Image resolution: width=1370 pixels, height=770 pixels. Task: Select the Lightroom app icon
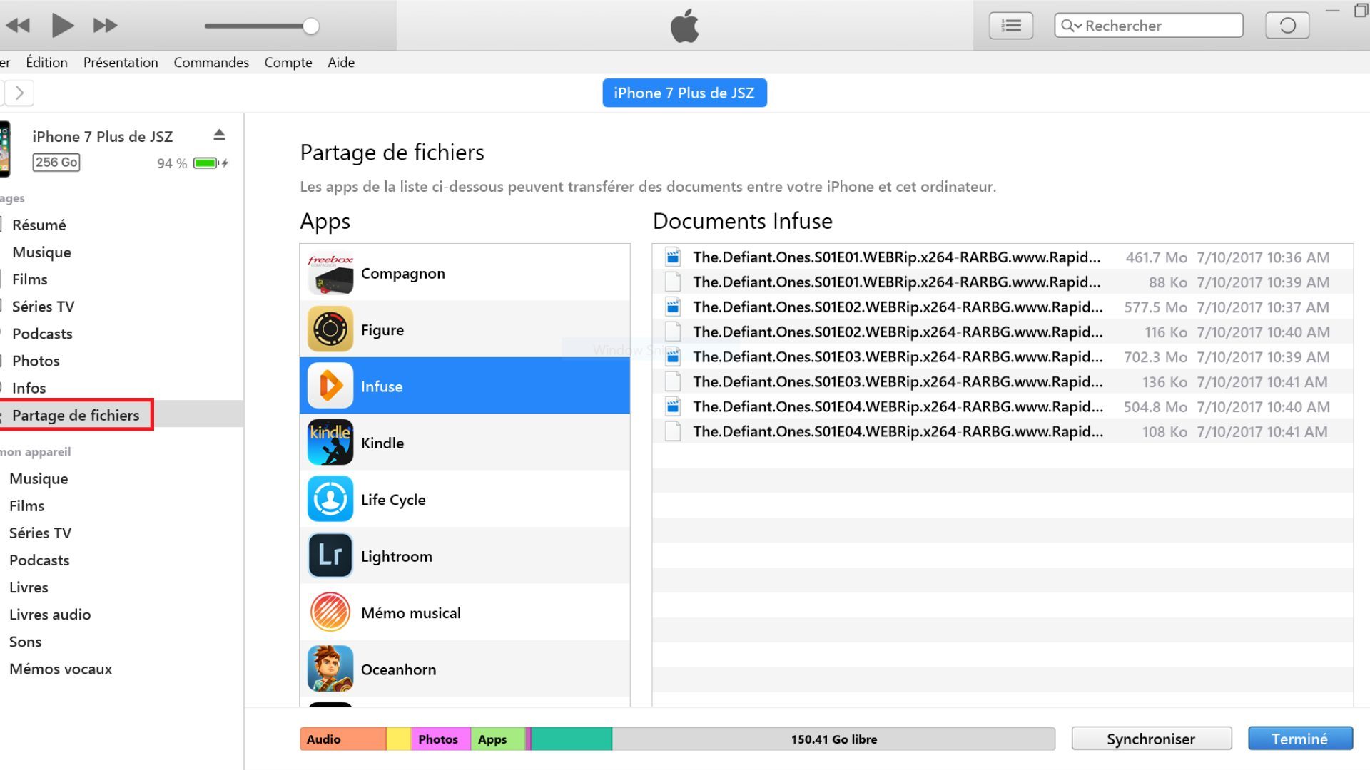click(x=330, y=555)
